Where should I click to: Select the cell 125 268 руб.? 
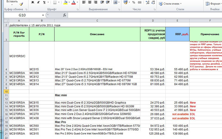pyautogui.click(x=153, y=133)
